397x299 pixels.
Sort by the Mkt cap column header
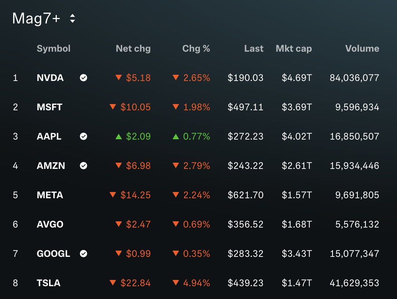tap(294, 48)
